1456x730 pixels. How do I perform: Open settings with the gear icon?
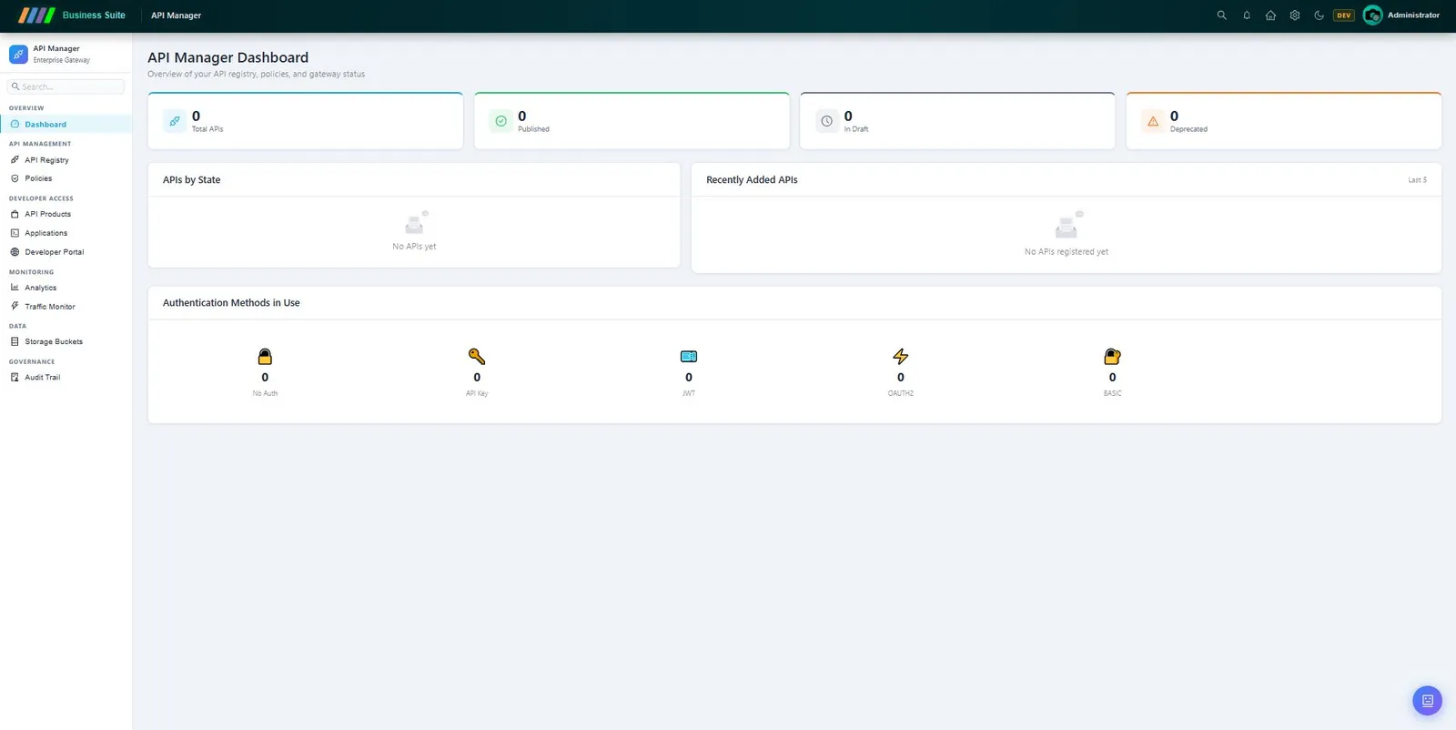[1295, 15]
